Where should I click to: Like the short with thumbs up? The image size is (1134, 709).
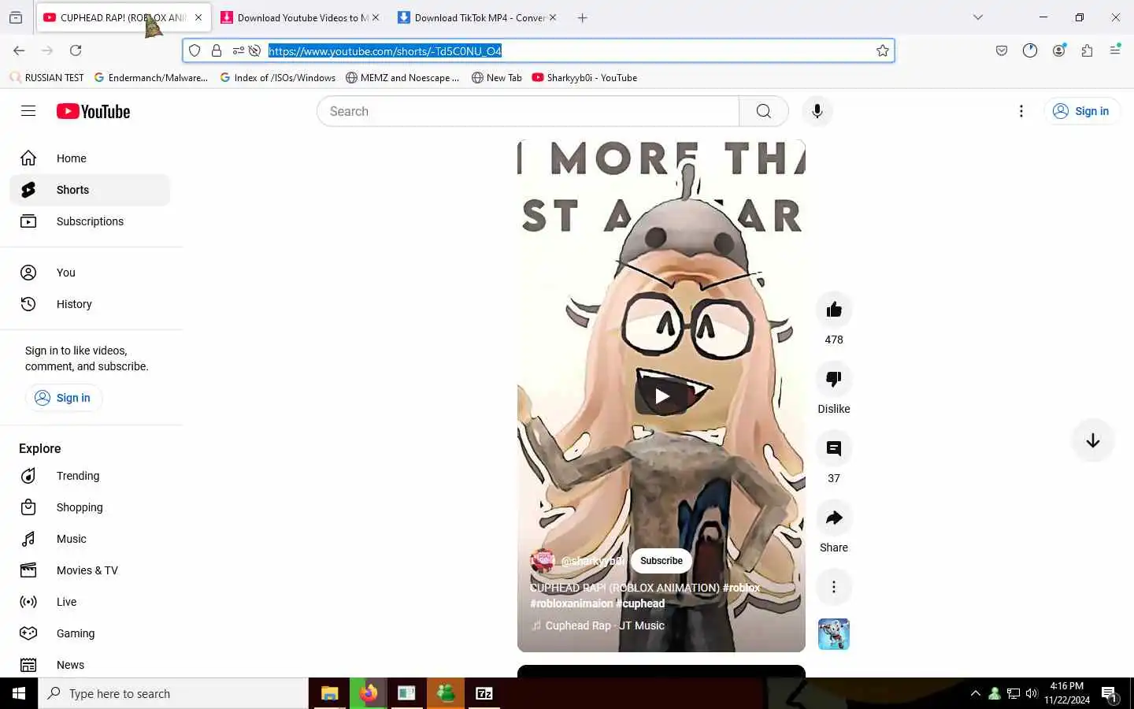click(x=834, y=310)
